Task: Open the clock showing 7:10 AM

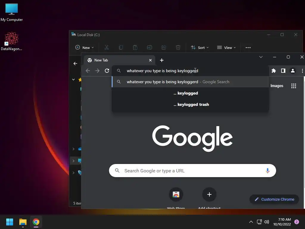Action: pyautogui.click(x=282, y=222)
